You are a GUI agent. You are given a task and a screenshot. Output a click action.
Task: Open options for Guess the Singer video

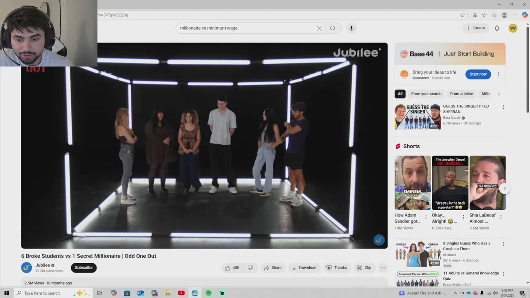(503, 107)
